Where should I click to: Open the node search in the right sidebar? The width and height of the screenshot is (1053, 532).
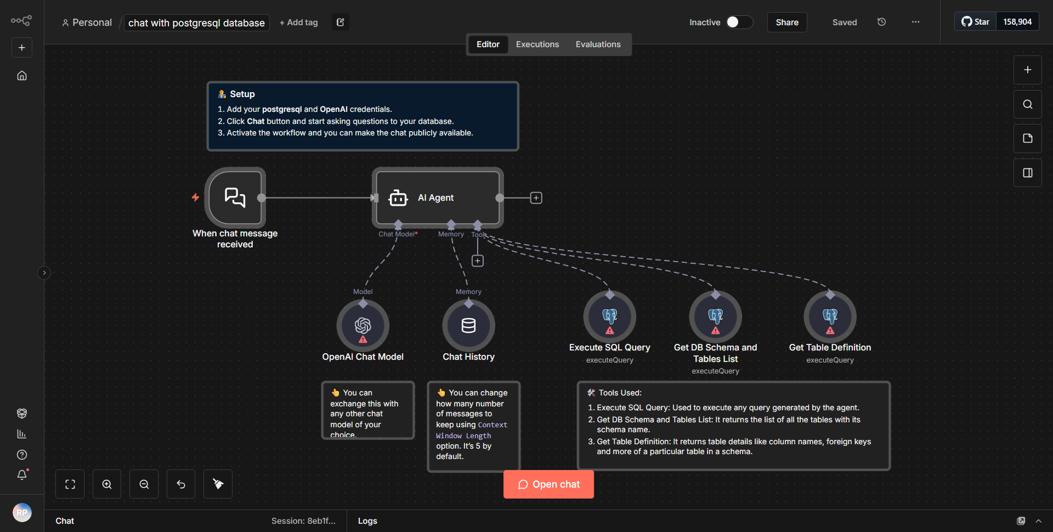pos(1027,104)
